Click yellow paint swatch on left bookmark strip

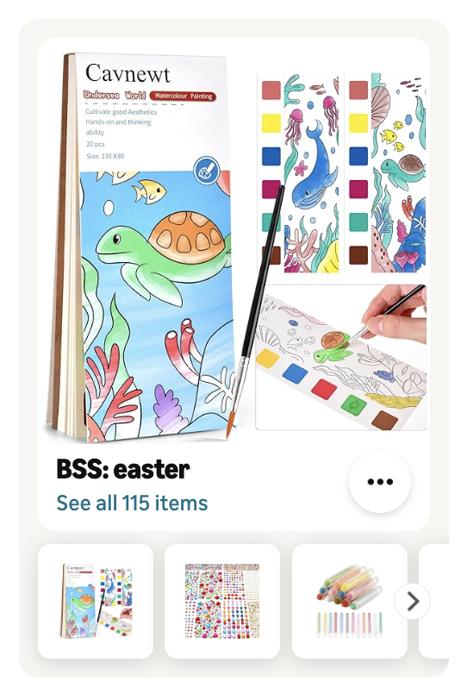271,123
